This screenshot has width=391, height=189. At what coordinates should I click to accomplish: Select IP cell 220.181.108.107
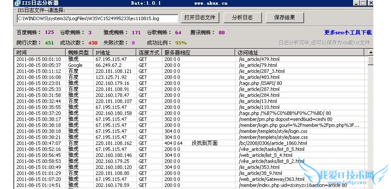[x=114, y=101]
